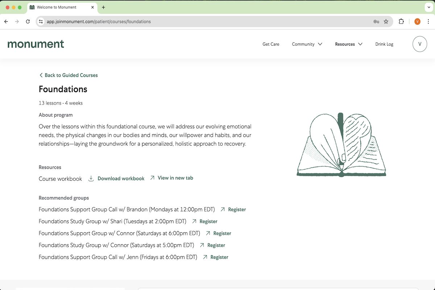Viewport: 435px width, 290px height.
Task: Click the arrow icon for Shari's group Register
Action: coord(194,221)
